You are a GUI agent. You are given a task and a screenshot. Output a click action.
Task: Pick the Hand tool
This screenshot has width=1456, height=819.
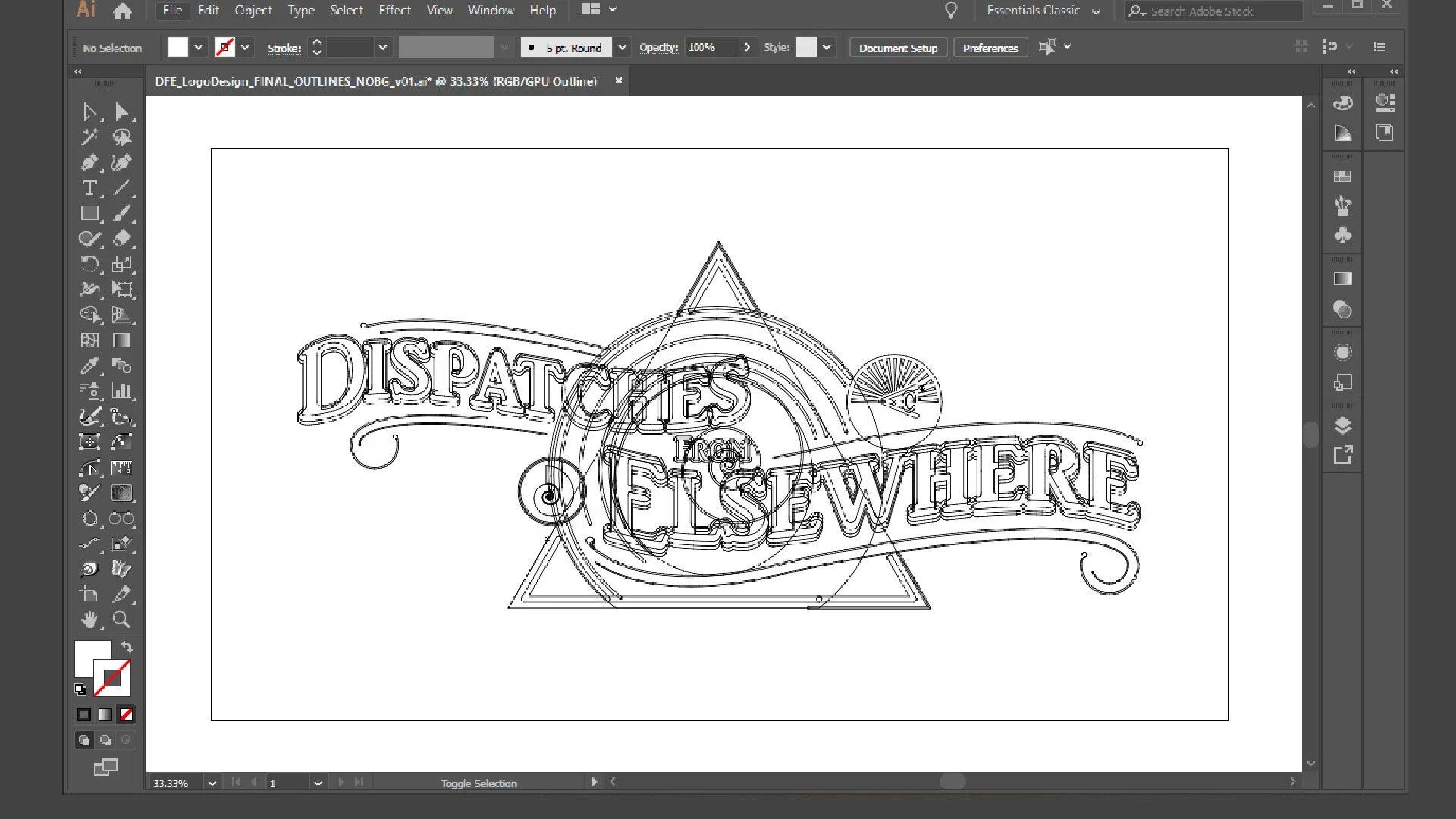(89, 620)
